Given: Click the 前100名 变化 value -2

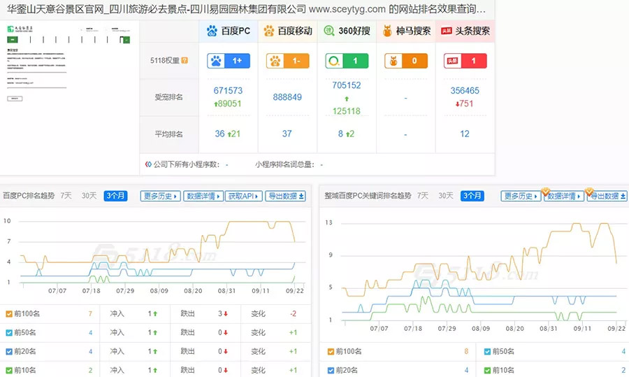Looking at the screenshot, I should [x=294, y=313].
